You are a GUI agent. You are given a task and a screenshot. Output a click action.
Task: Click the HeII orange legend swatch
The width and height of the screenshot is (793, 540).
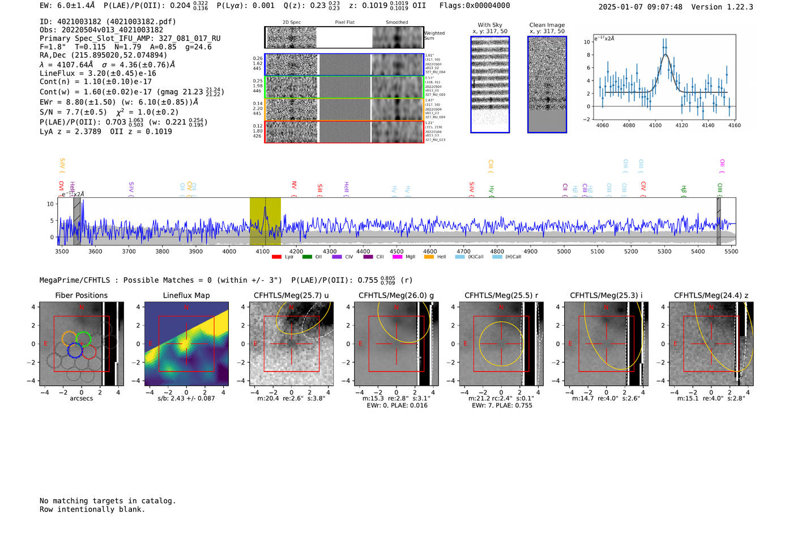point(429,257)
